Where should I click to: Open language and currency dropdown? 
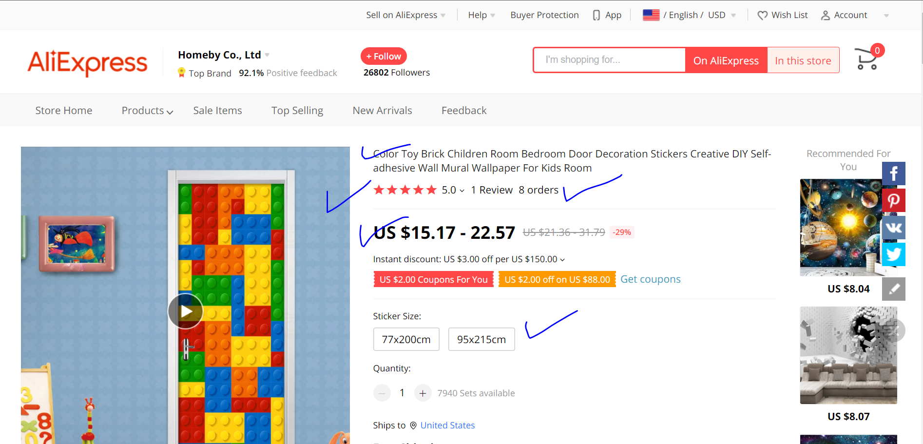coord(689,15)
